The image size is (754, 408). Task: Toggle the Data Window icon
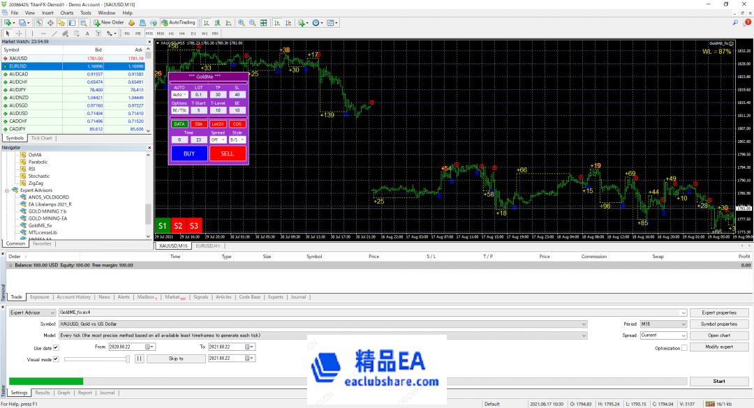(x=50, y=22)
